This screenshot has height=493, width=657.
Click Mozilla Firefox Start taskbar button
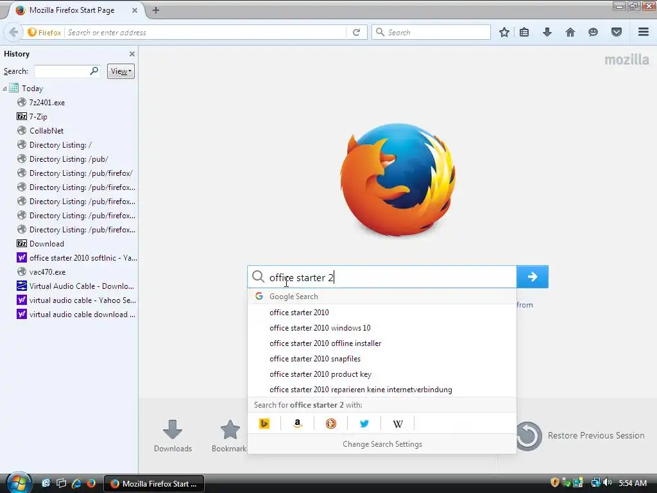coord(154,483)
